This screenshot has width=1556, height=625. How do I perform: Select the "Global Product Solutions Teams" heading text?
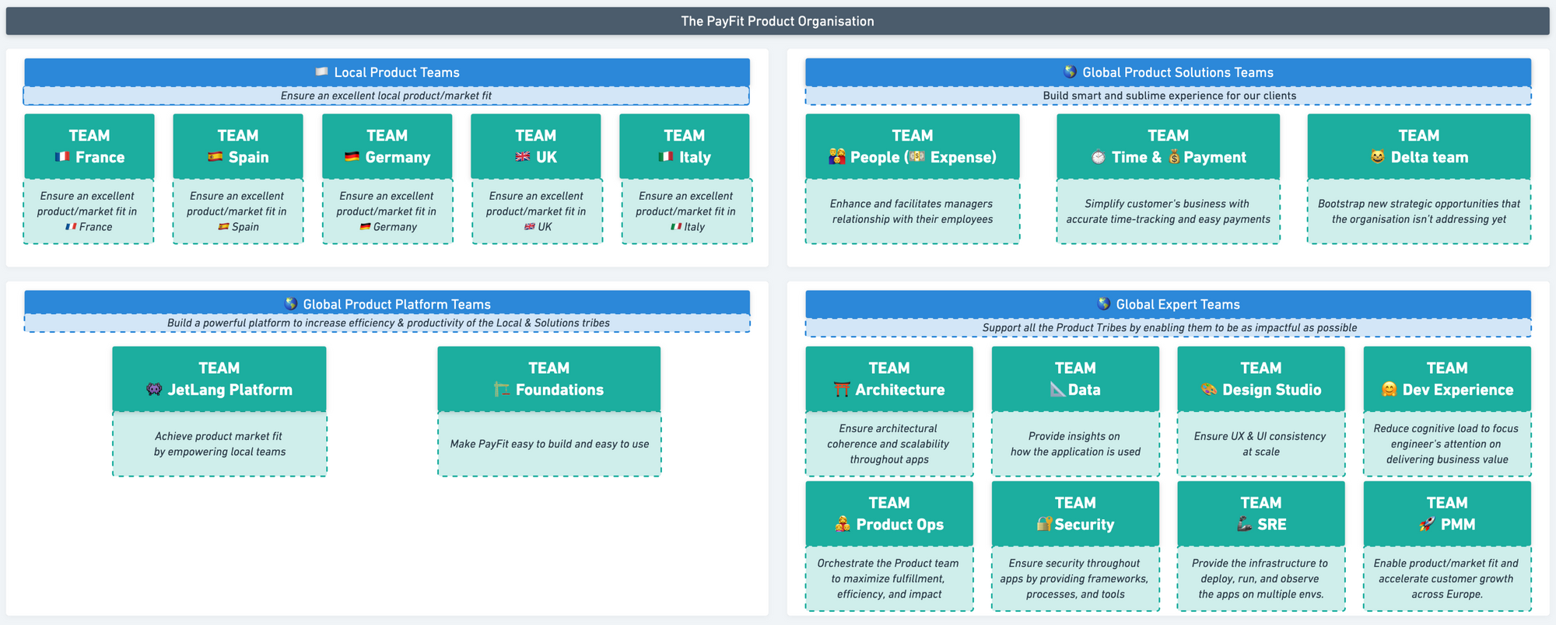pos(1178,72)
